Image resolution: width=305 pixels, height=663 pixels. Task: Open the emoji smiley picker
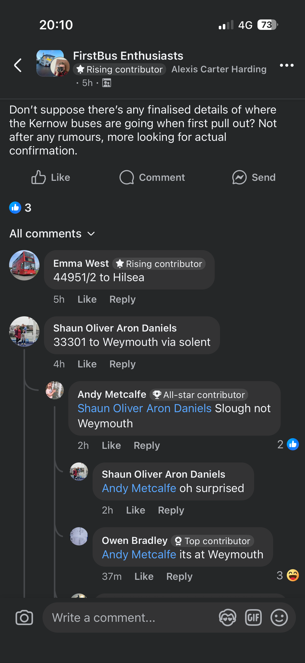(x=279, y=617)
